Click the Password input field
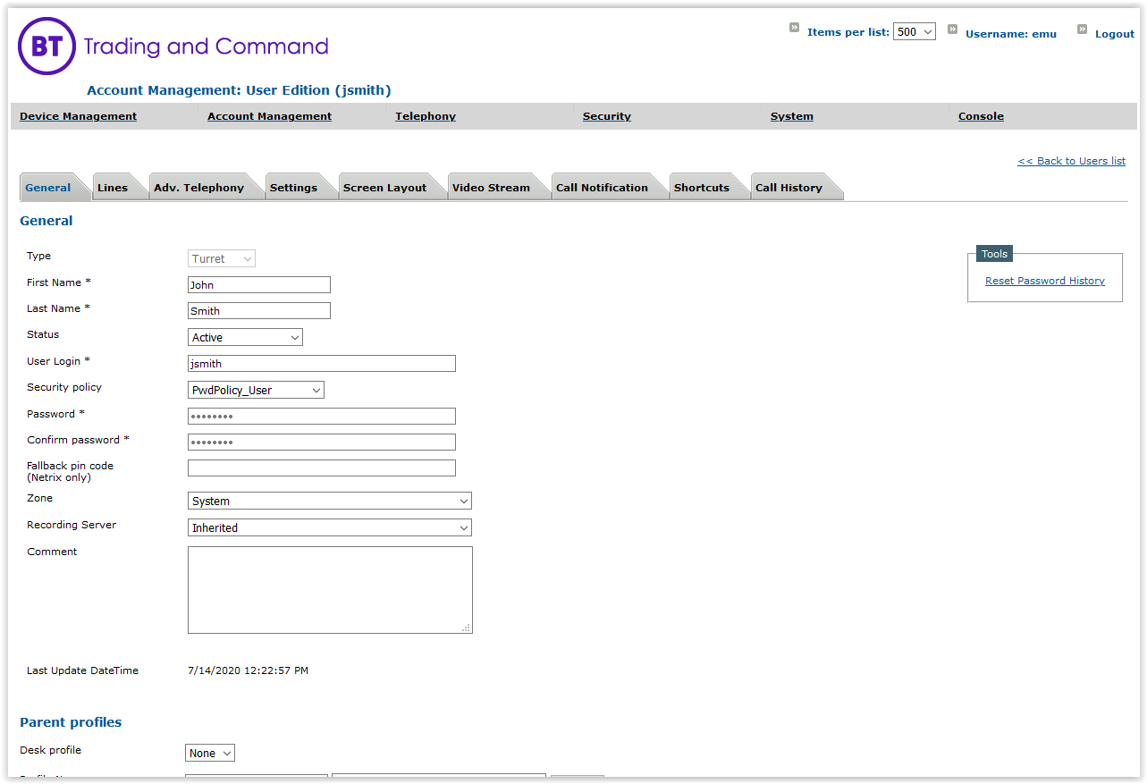This screenshot has height=784, width=1147. tap(322, 417)
